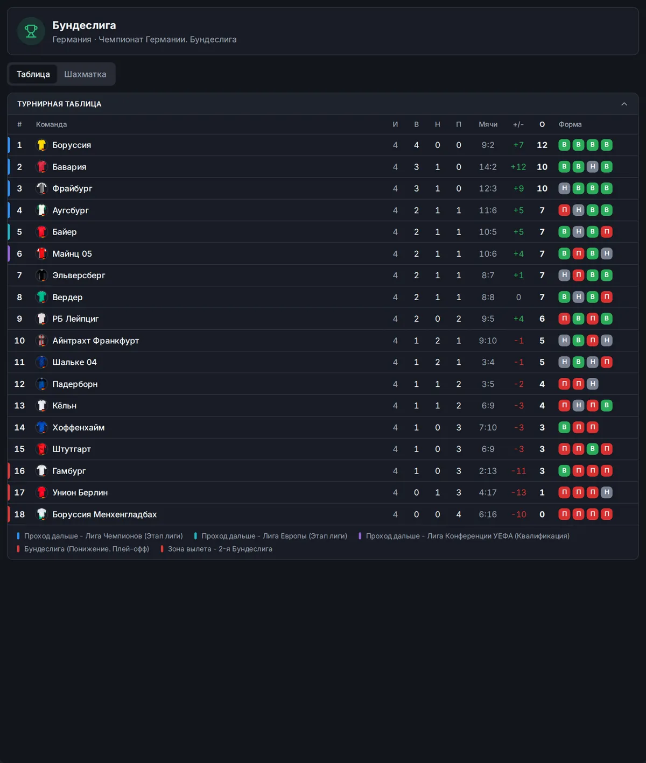Click the Бавария team jersey icon
The height and width of the screenshot is (763, 646).
point(41,167)
